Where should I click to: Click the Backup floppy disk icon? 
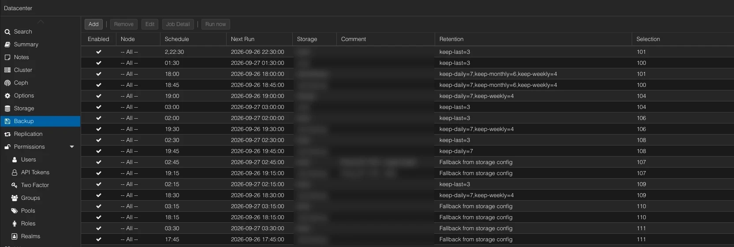tap(7, 121)
